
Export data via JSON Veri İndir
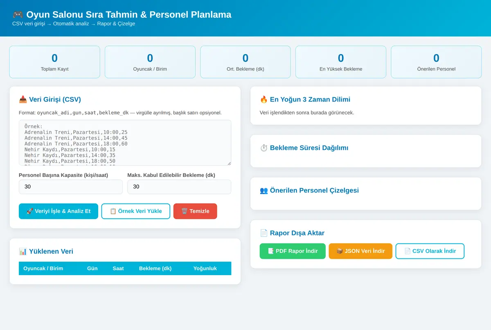tap(360, 251)
